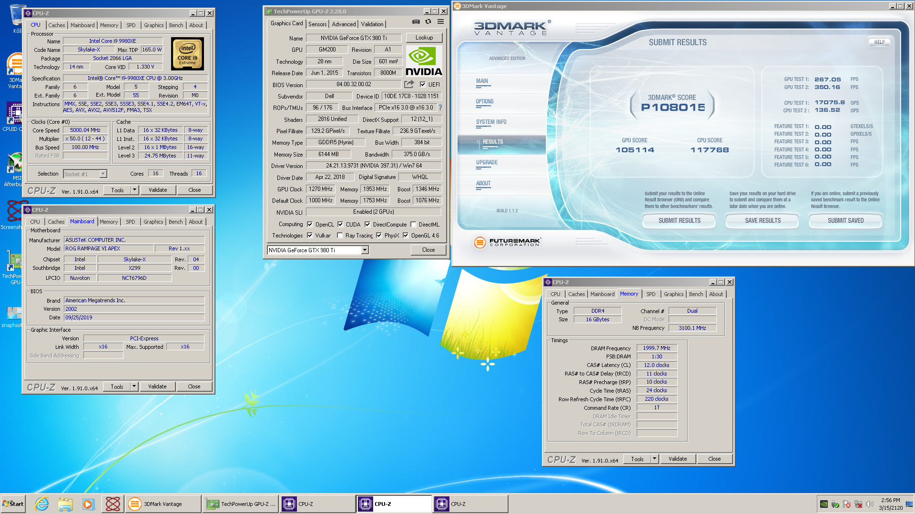Open the MSI Afterburner desktop shortcut
Image resolution: width=915 pixels, height=514 pixels.
point(14,170)
